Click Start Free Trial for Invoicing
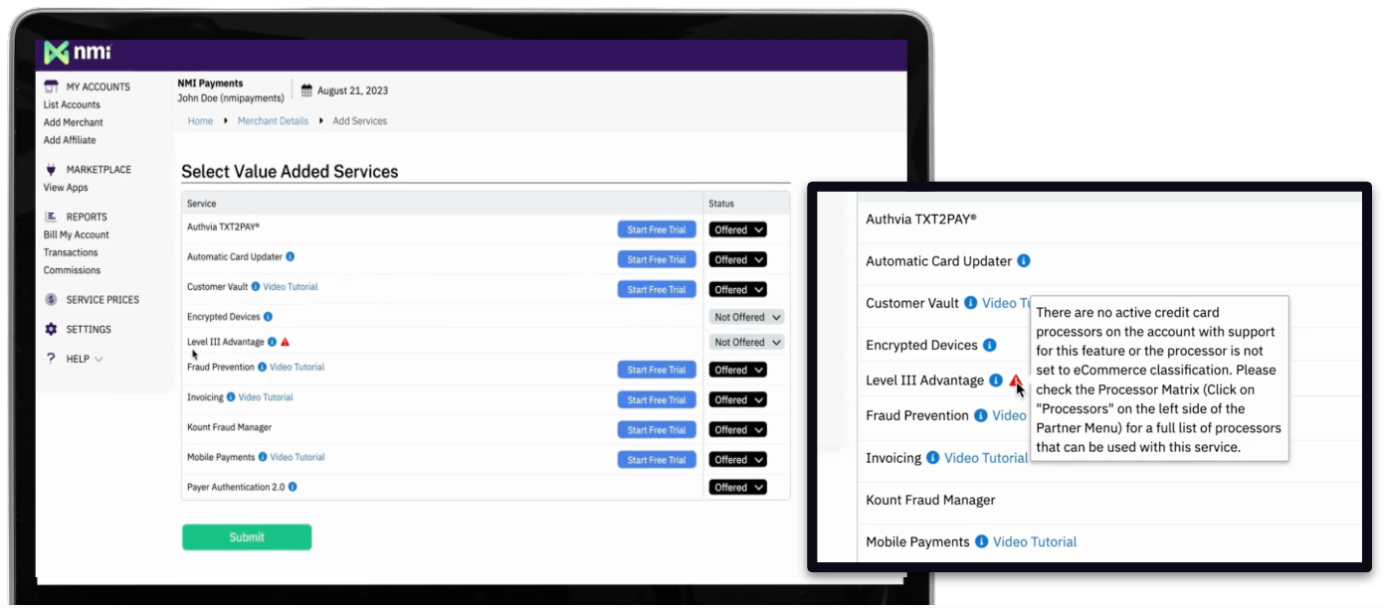Screen dimensions: 1384x608 click(x=657, y=399)
